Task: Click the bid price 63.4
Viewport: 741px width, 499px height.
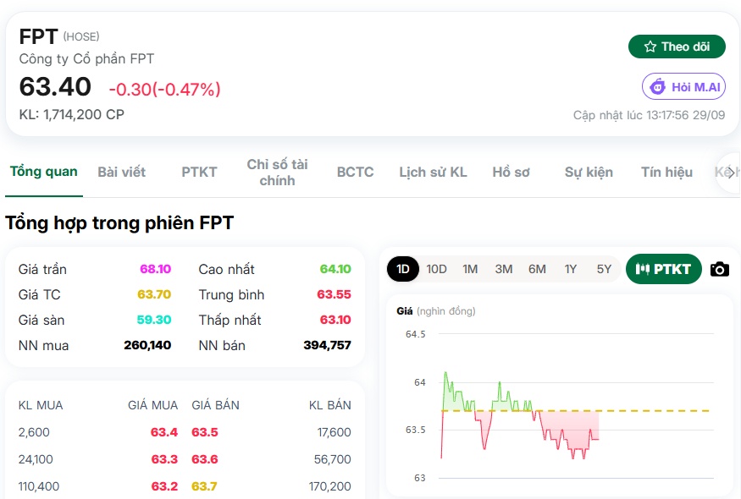Action: click(x=164, y=432)
